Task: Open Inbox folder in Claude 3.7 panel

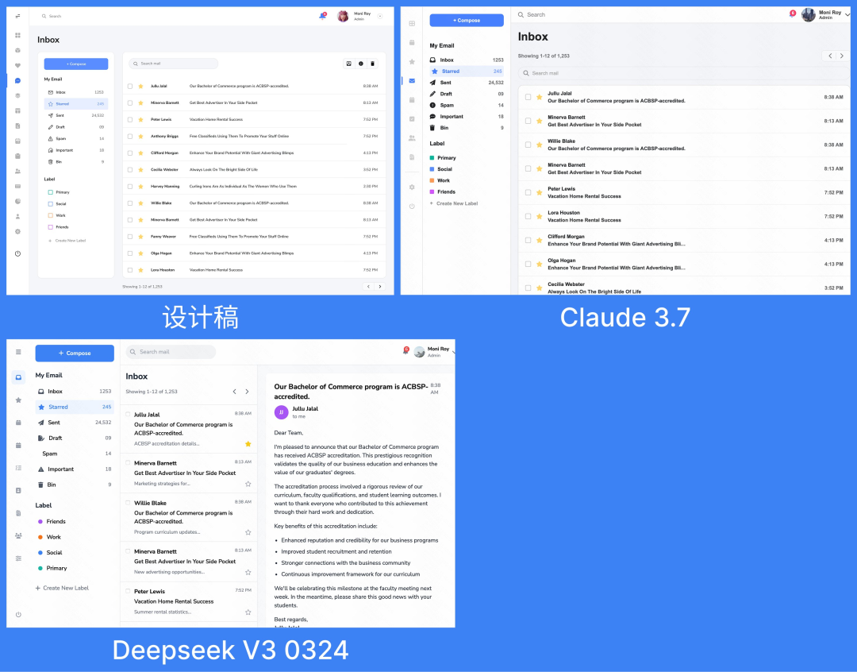Action: click(x=467, y=60)
